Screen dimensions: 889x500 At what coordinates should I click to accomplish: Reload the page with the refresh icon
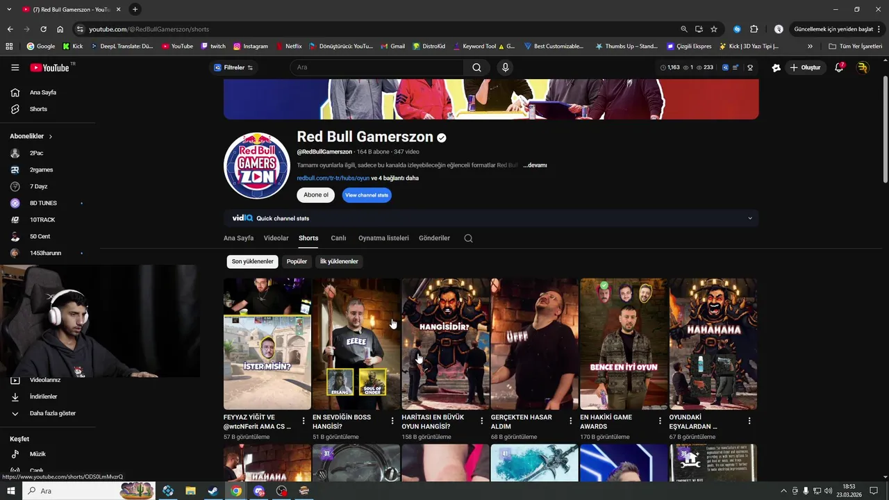[x=43, y=29]
